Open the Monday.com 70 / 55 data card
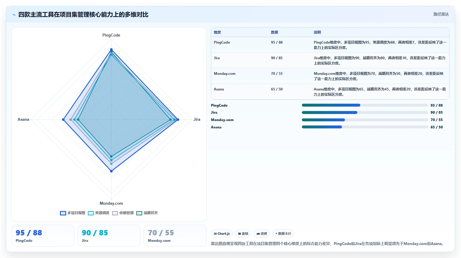This screenshot has width=461, height=258. coord(175,236)
